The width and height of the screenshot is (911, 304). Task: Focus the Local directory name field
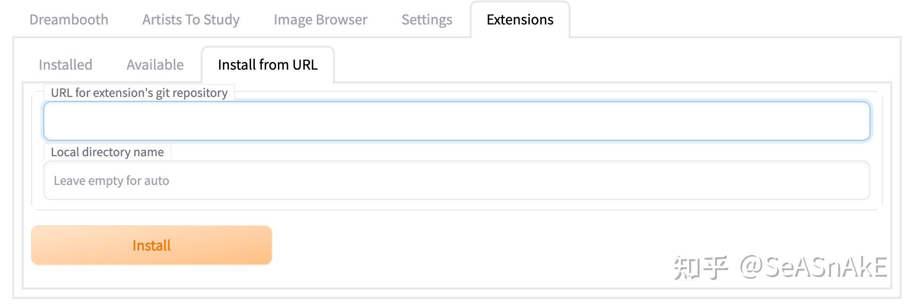click(x=456, y=181)
